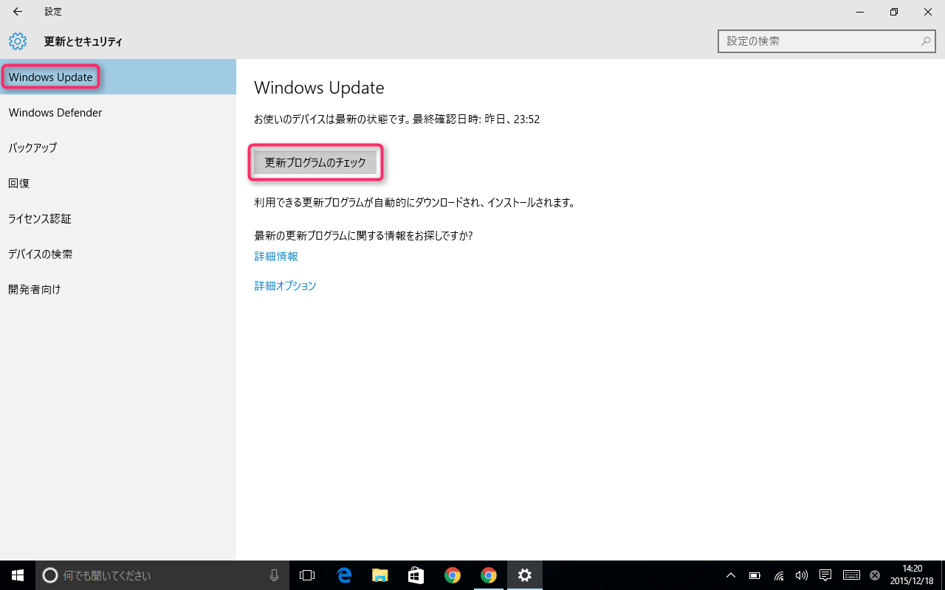Click the 'Windows Update' page heading
This screenshot has width=945, height=590.
[319, 88]
